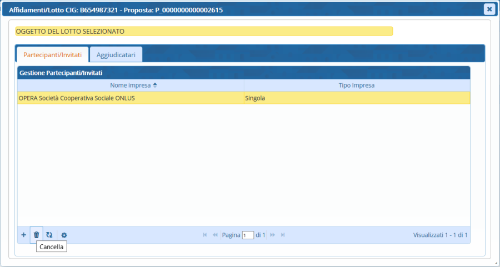This screenshot has width=500, height=267.
Task: Switch to the Aggiudicatari tab
Action: (116, 54)
